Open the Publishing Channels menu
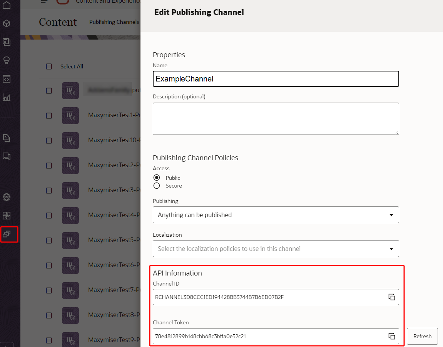The width and height of the screenshot is (443, 347). click(x=114, y=22)
